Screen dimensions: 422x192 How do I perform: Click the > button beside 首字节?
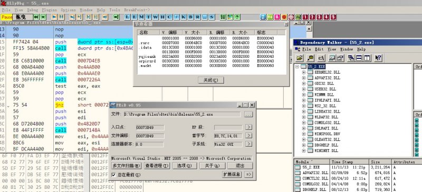[248, 136]
